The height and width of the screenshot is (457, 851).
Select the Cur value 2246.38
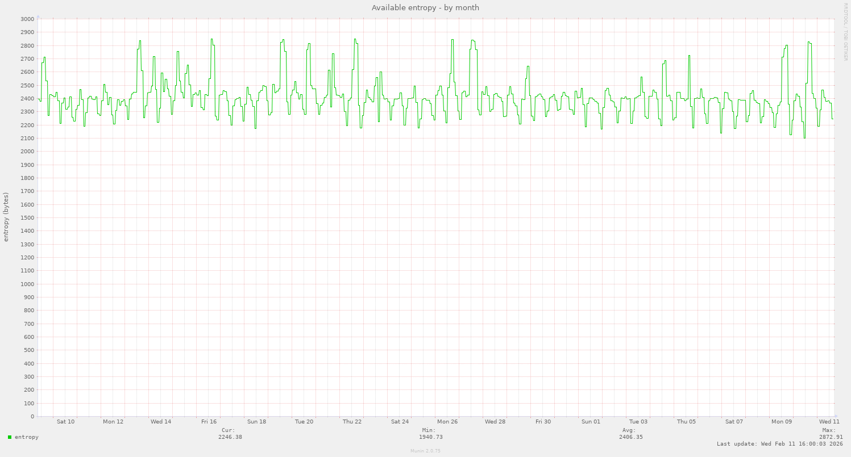[x=230, y=437]
